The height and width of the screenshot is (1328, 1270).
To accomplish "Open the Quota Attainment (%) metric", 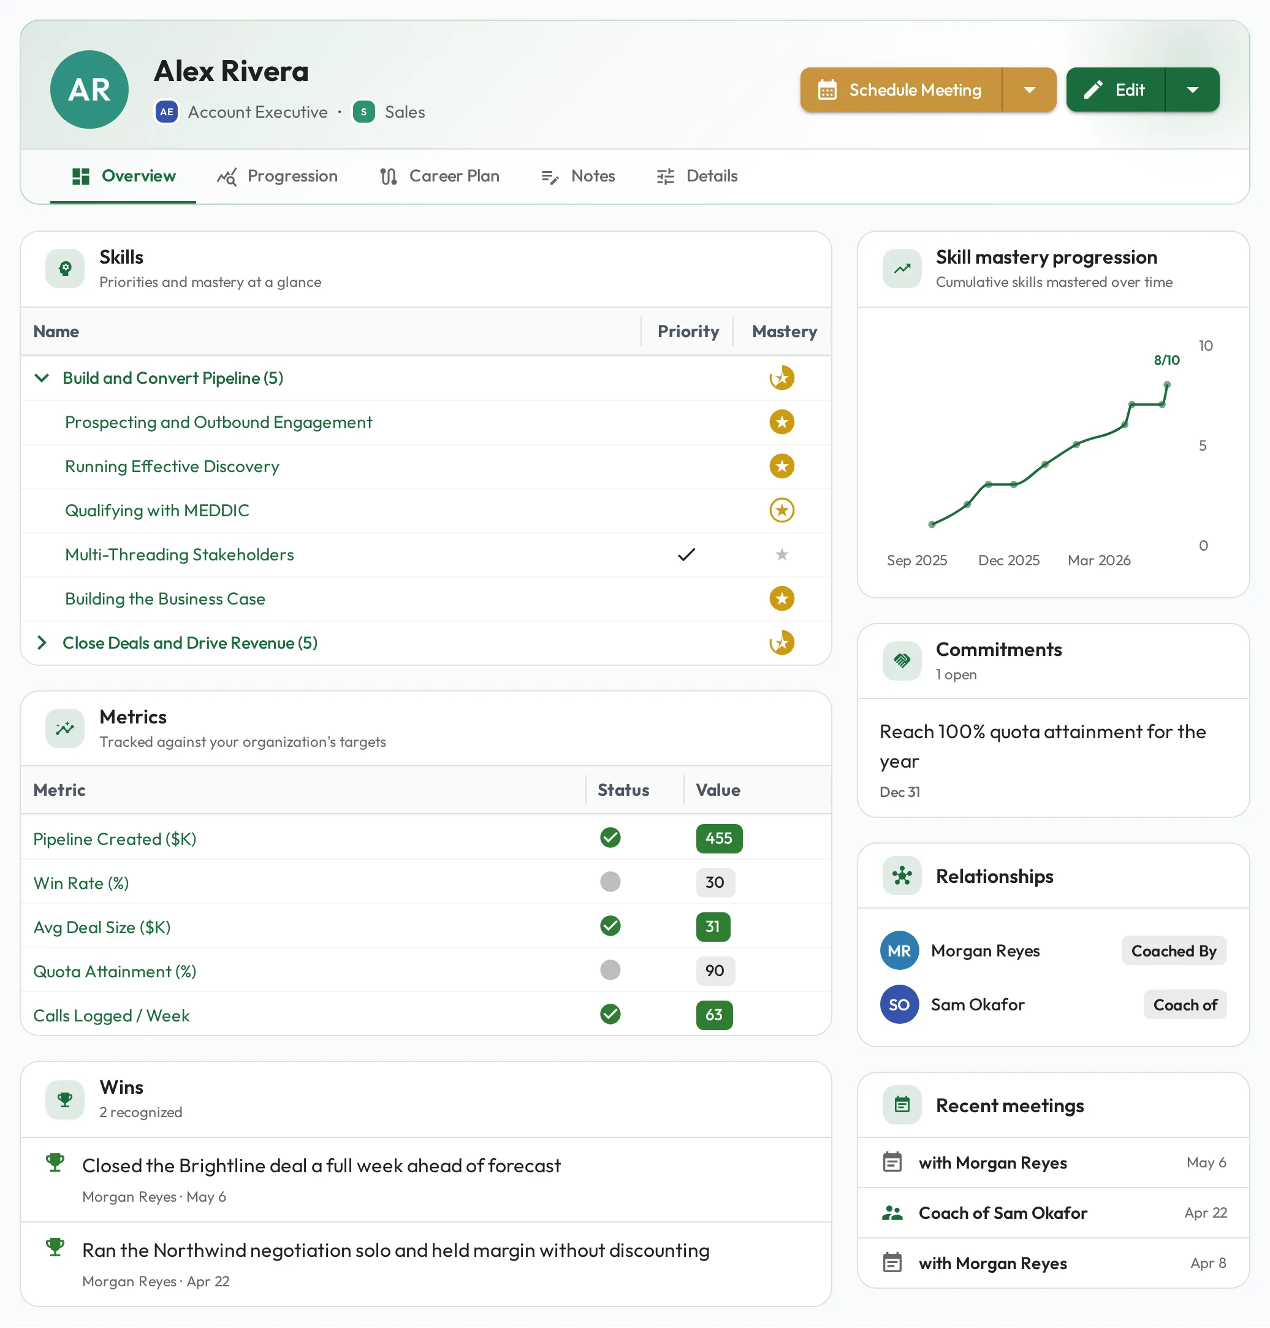I will pyautogui.click(x=115, y=971).
